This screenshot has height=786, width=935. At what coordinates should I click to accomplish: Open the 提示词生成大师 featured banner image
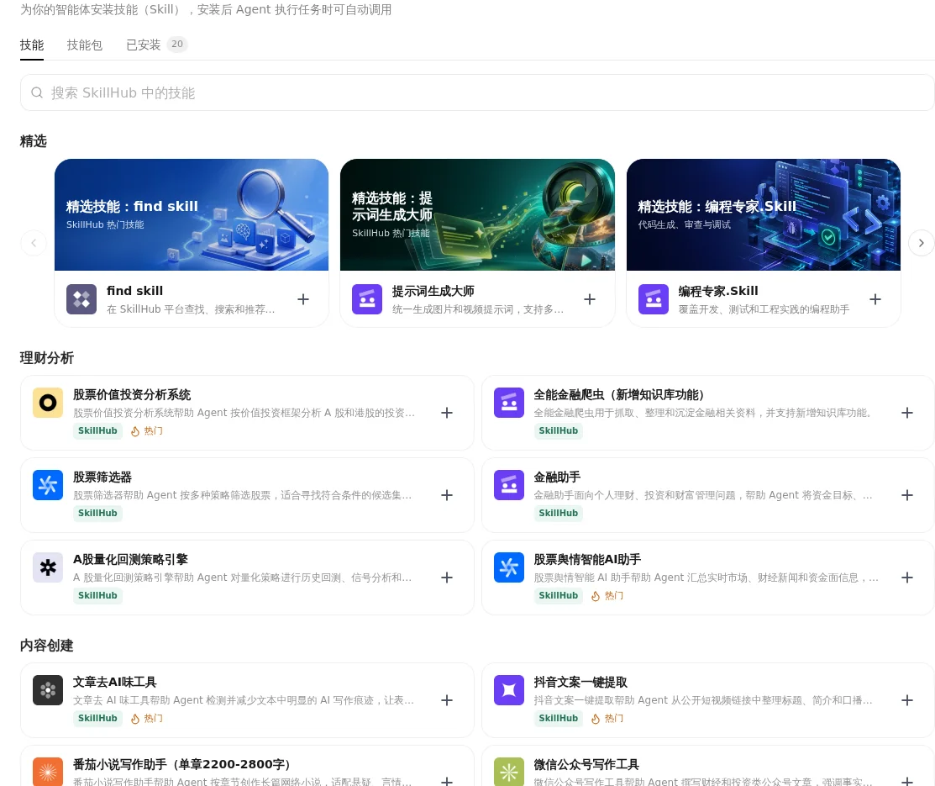point(477,215)
